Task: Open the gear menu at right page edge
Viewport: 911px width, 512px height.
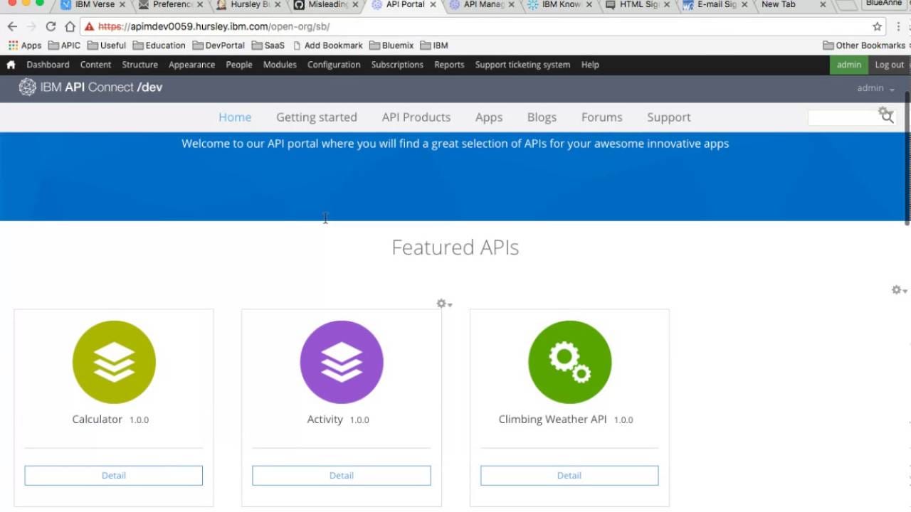Action: click(900, 290)
